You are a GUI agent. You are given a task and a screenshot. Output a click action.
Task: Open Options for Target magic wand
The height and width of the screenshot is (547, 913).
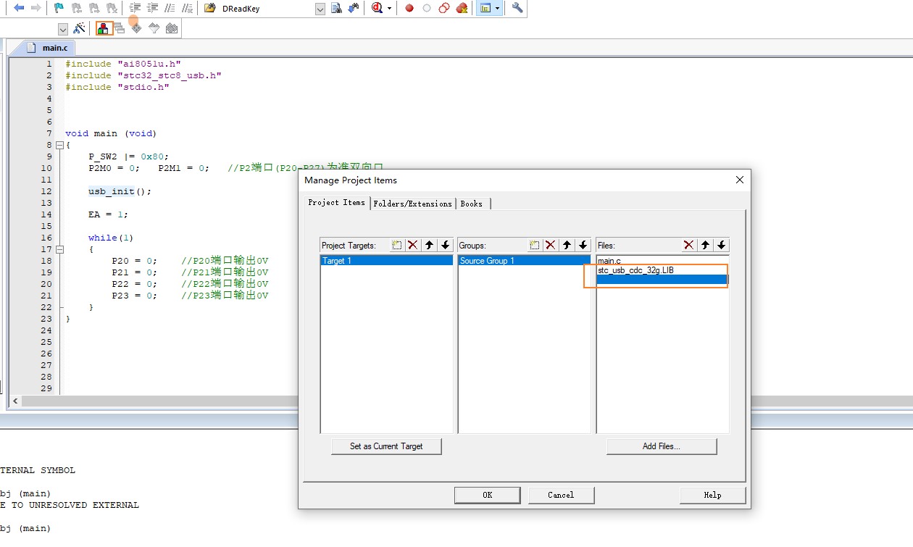pyautogui.click(x=80, y=28)
